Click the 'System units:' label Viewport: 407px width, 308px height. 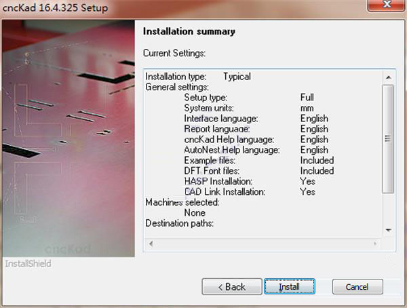(x=209, y=108)
